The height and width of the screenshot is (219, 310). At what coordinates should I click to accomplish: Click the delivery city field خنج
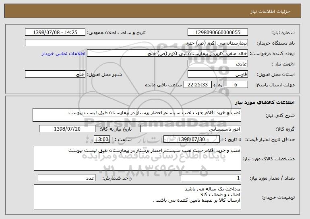(x=55, y=74)
